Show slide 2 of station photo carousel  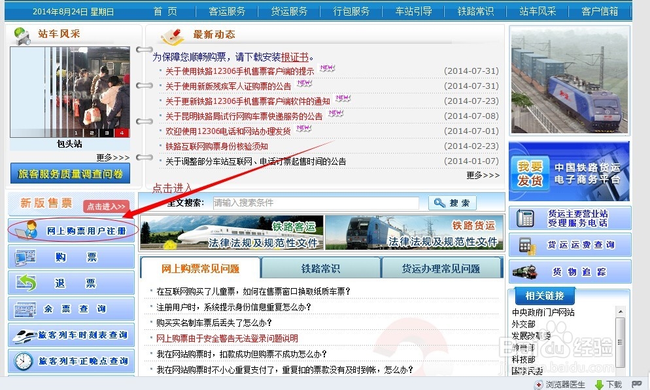point(91,133)
